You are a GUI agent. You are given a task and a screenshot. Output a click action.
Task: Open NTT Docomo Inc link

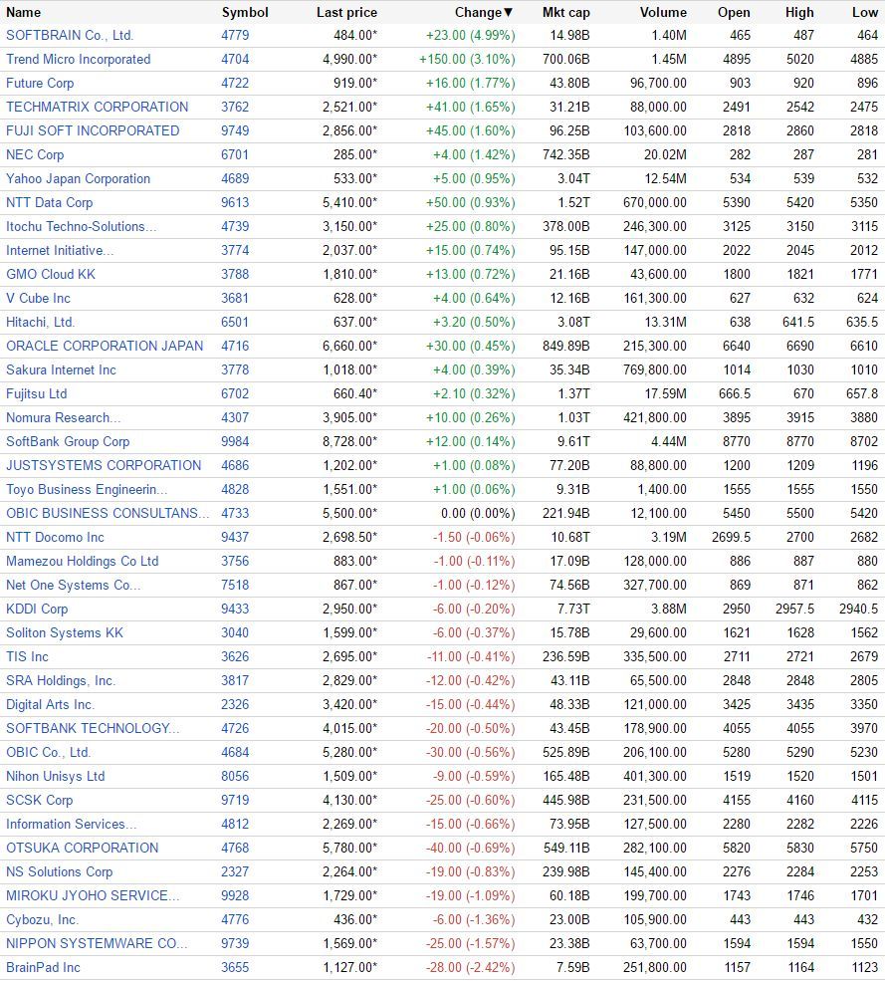[x=55, y=538]
